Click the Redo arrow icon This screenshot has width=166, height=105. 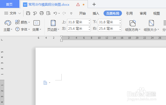[x=64, y=13]
